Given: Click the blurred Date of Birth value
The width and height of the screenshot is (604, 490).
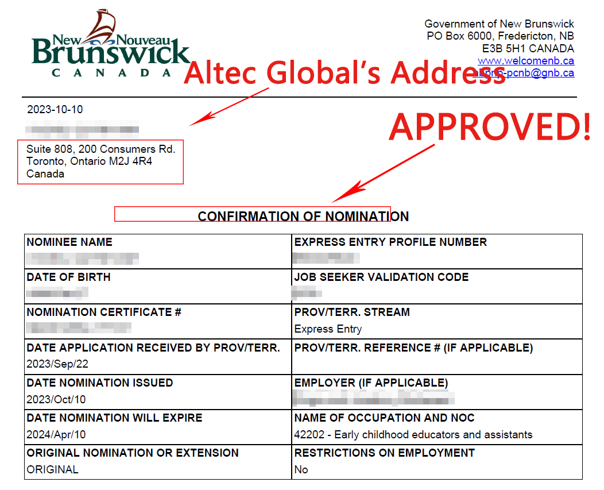Looking at the screenshot, I should click(57, 294).
